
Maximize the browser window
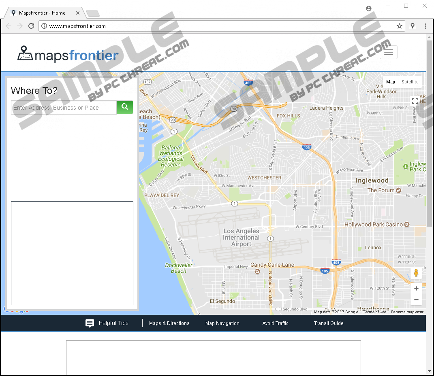click(406, 6)
